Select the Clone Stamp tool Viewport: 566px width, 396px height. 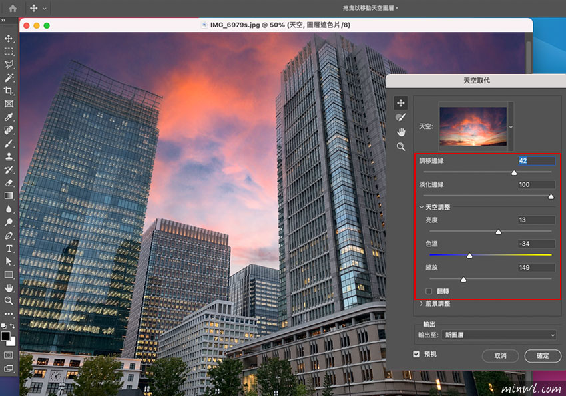coord(9,156)
